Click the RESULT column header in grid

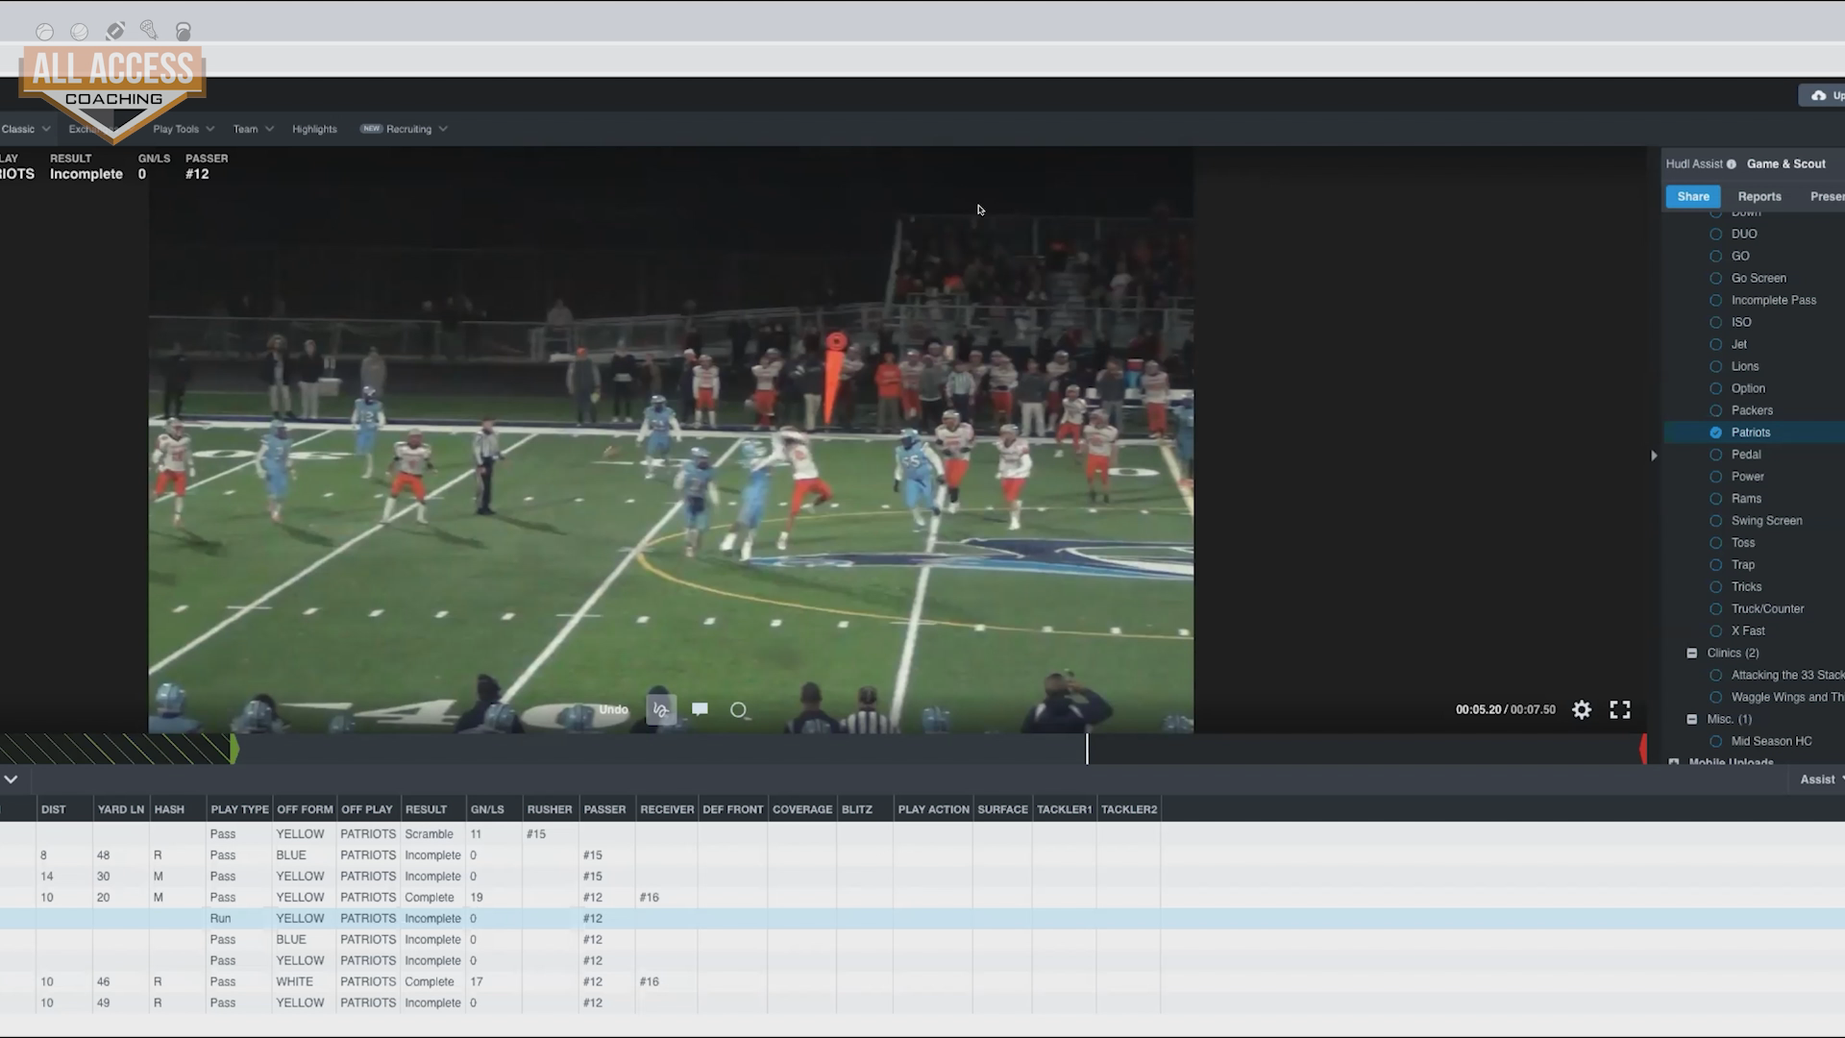click(x=426, y=810)
